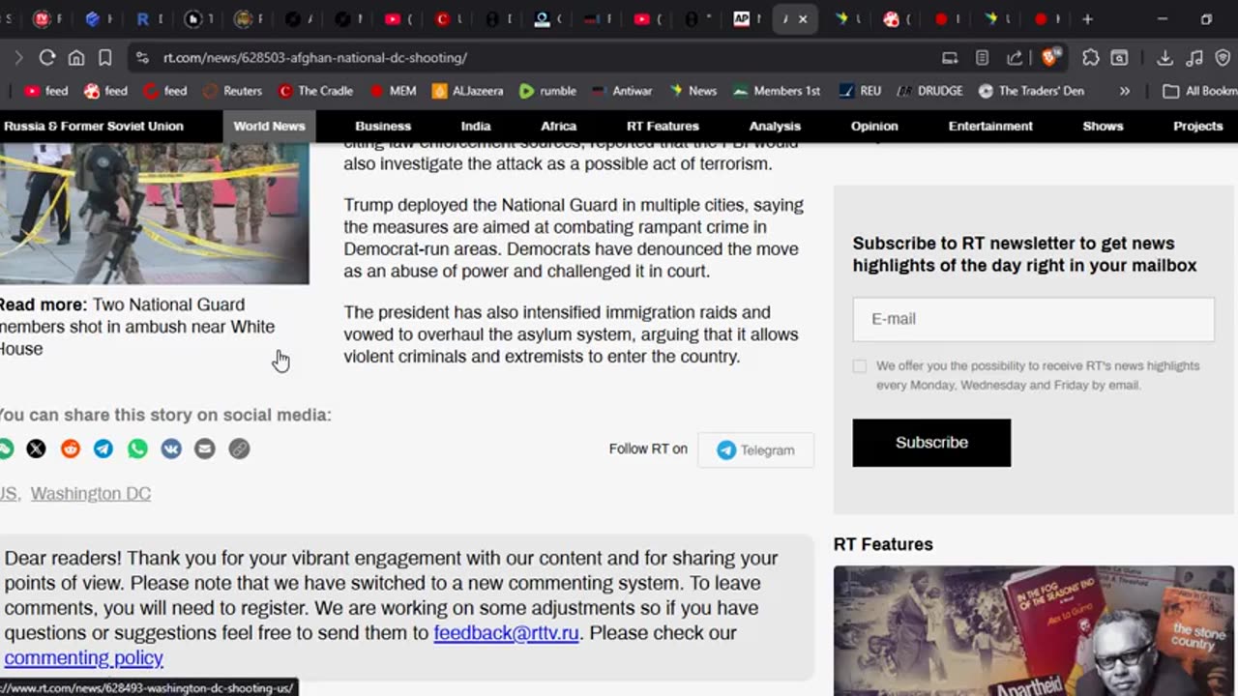Go to the browser home page icon

tap(75, 58)
